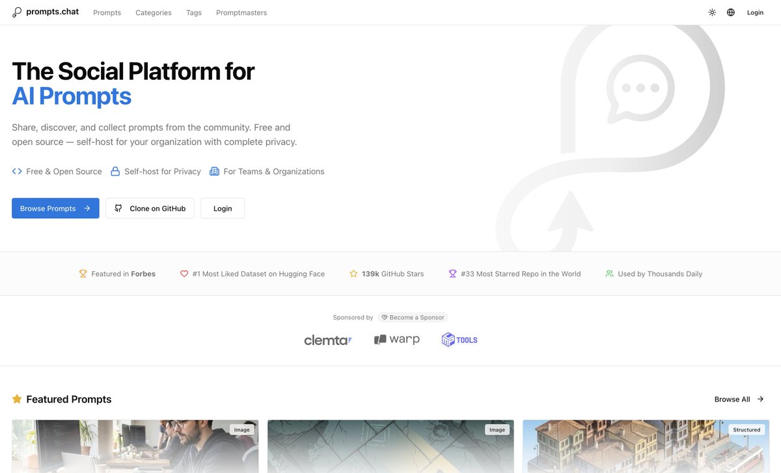The image size is (781, 473).
Task: Open the Promptmasters navigation item
Action: pyautogui.click(x=241, y=12)
